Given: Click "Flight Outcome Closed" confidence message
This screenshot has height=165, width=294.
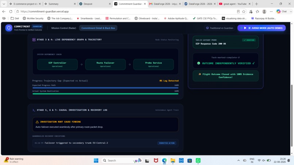Looking at the screenshot, I should pyautogui.click(x=225, y=76).
